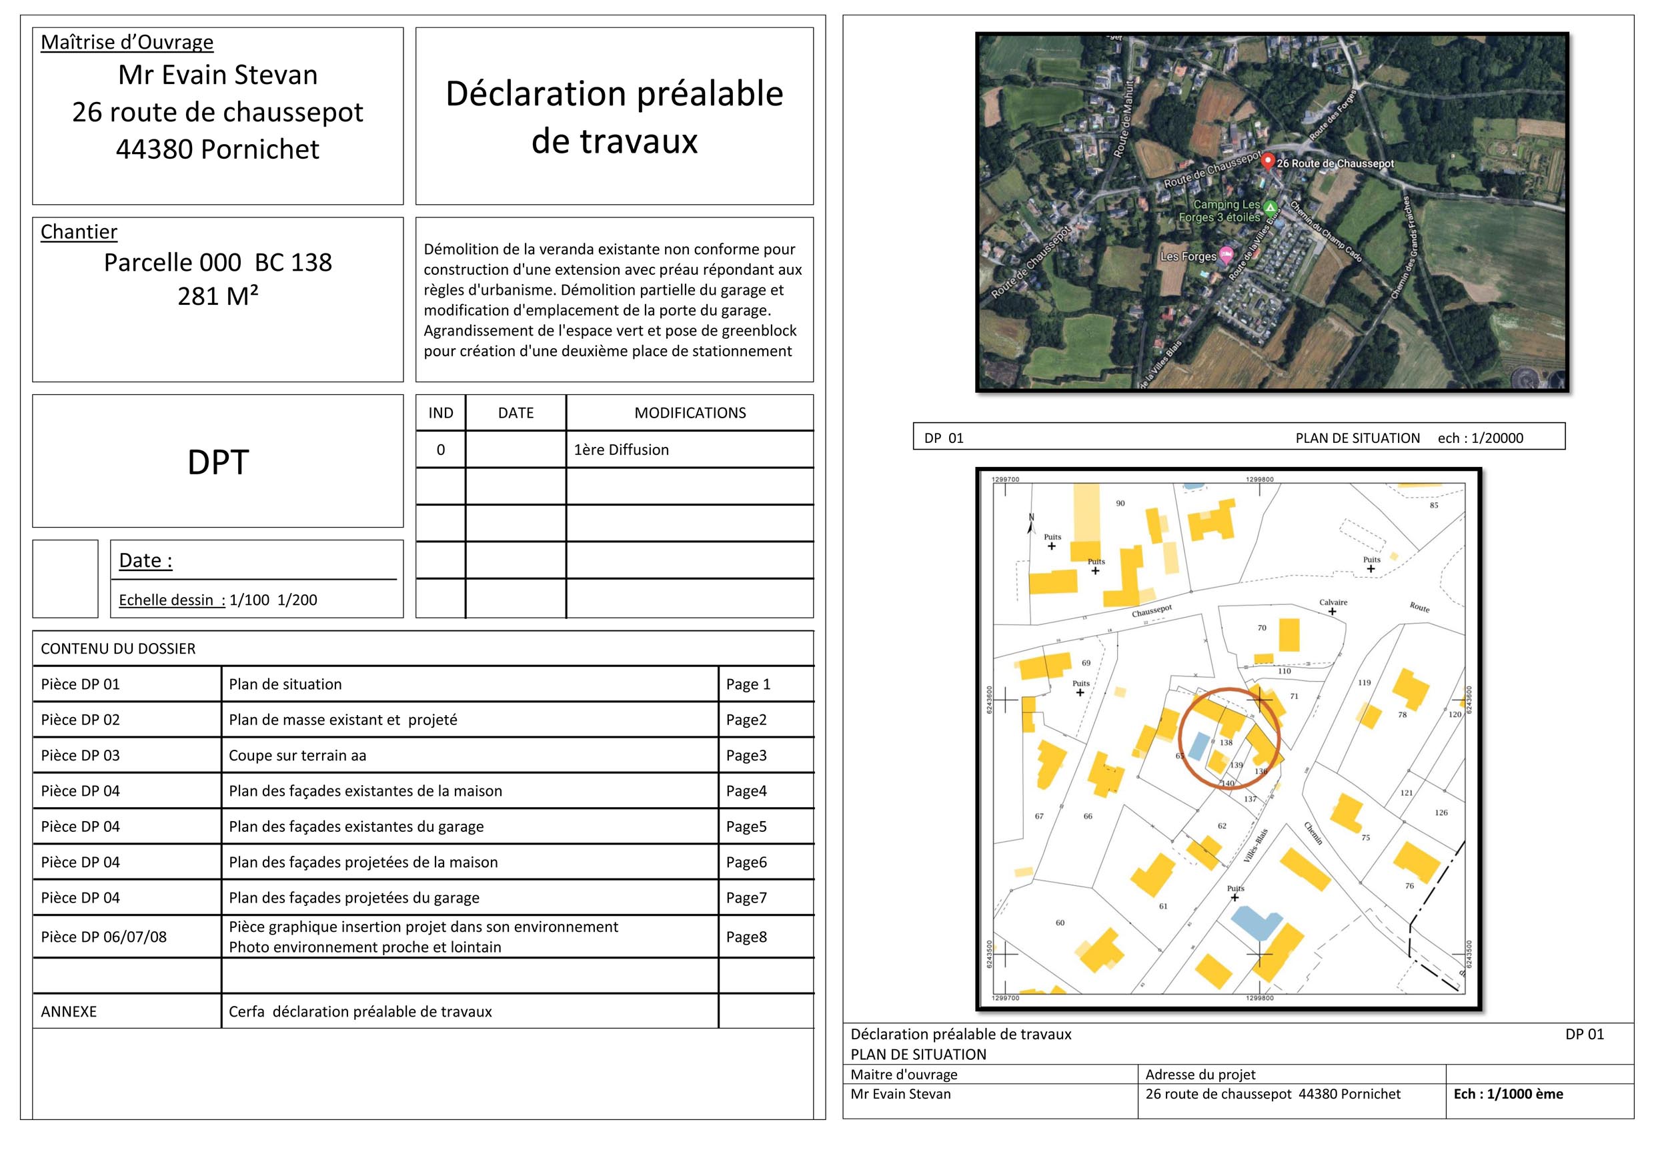Click parcel number 138 on cadastral plan
The image size is (1654, 1170).
click(1226, 742)
